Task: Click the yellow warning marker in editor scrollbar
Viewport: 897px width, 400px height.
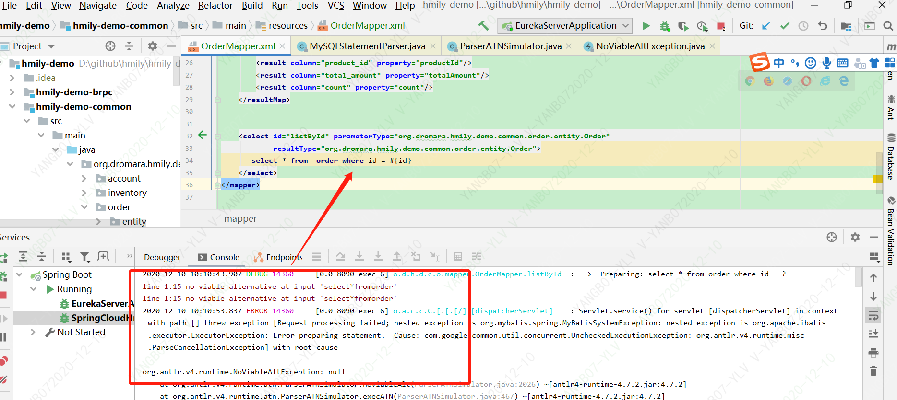Action: click(x=878, y=179)
